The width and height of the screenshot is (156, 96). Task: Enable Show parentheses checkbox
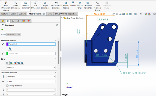[7, 85]
